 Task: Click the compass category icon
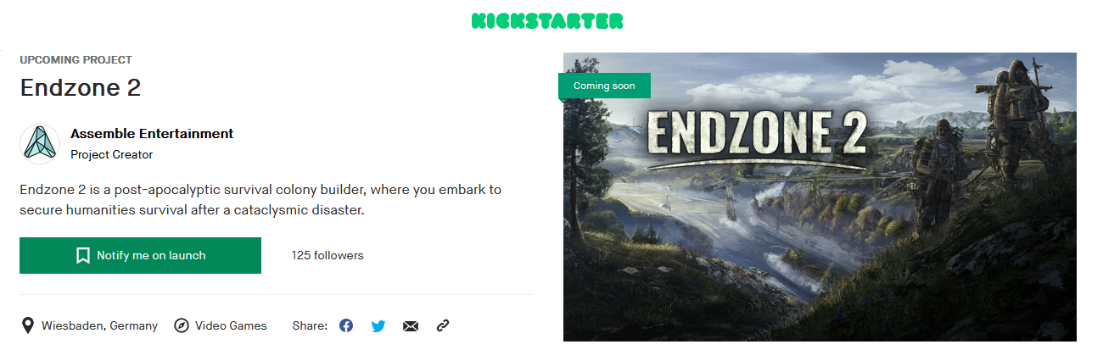[x=181, y=325]
